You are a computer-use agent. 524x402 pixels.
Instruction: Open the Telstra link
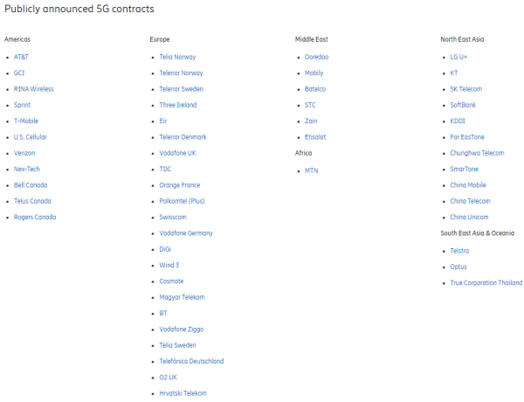[x=460, y=250]
